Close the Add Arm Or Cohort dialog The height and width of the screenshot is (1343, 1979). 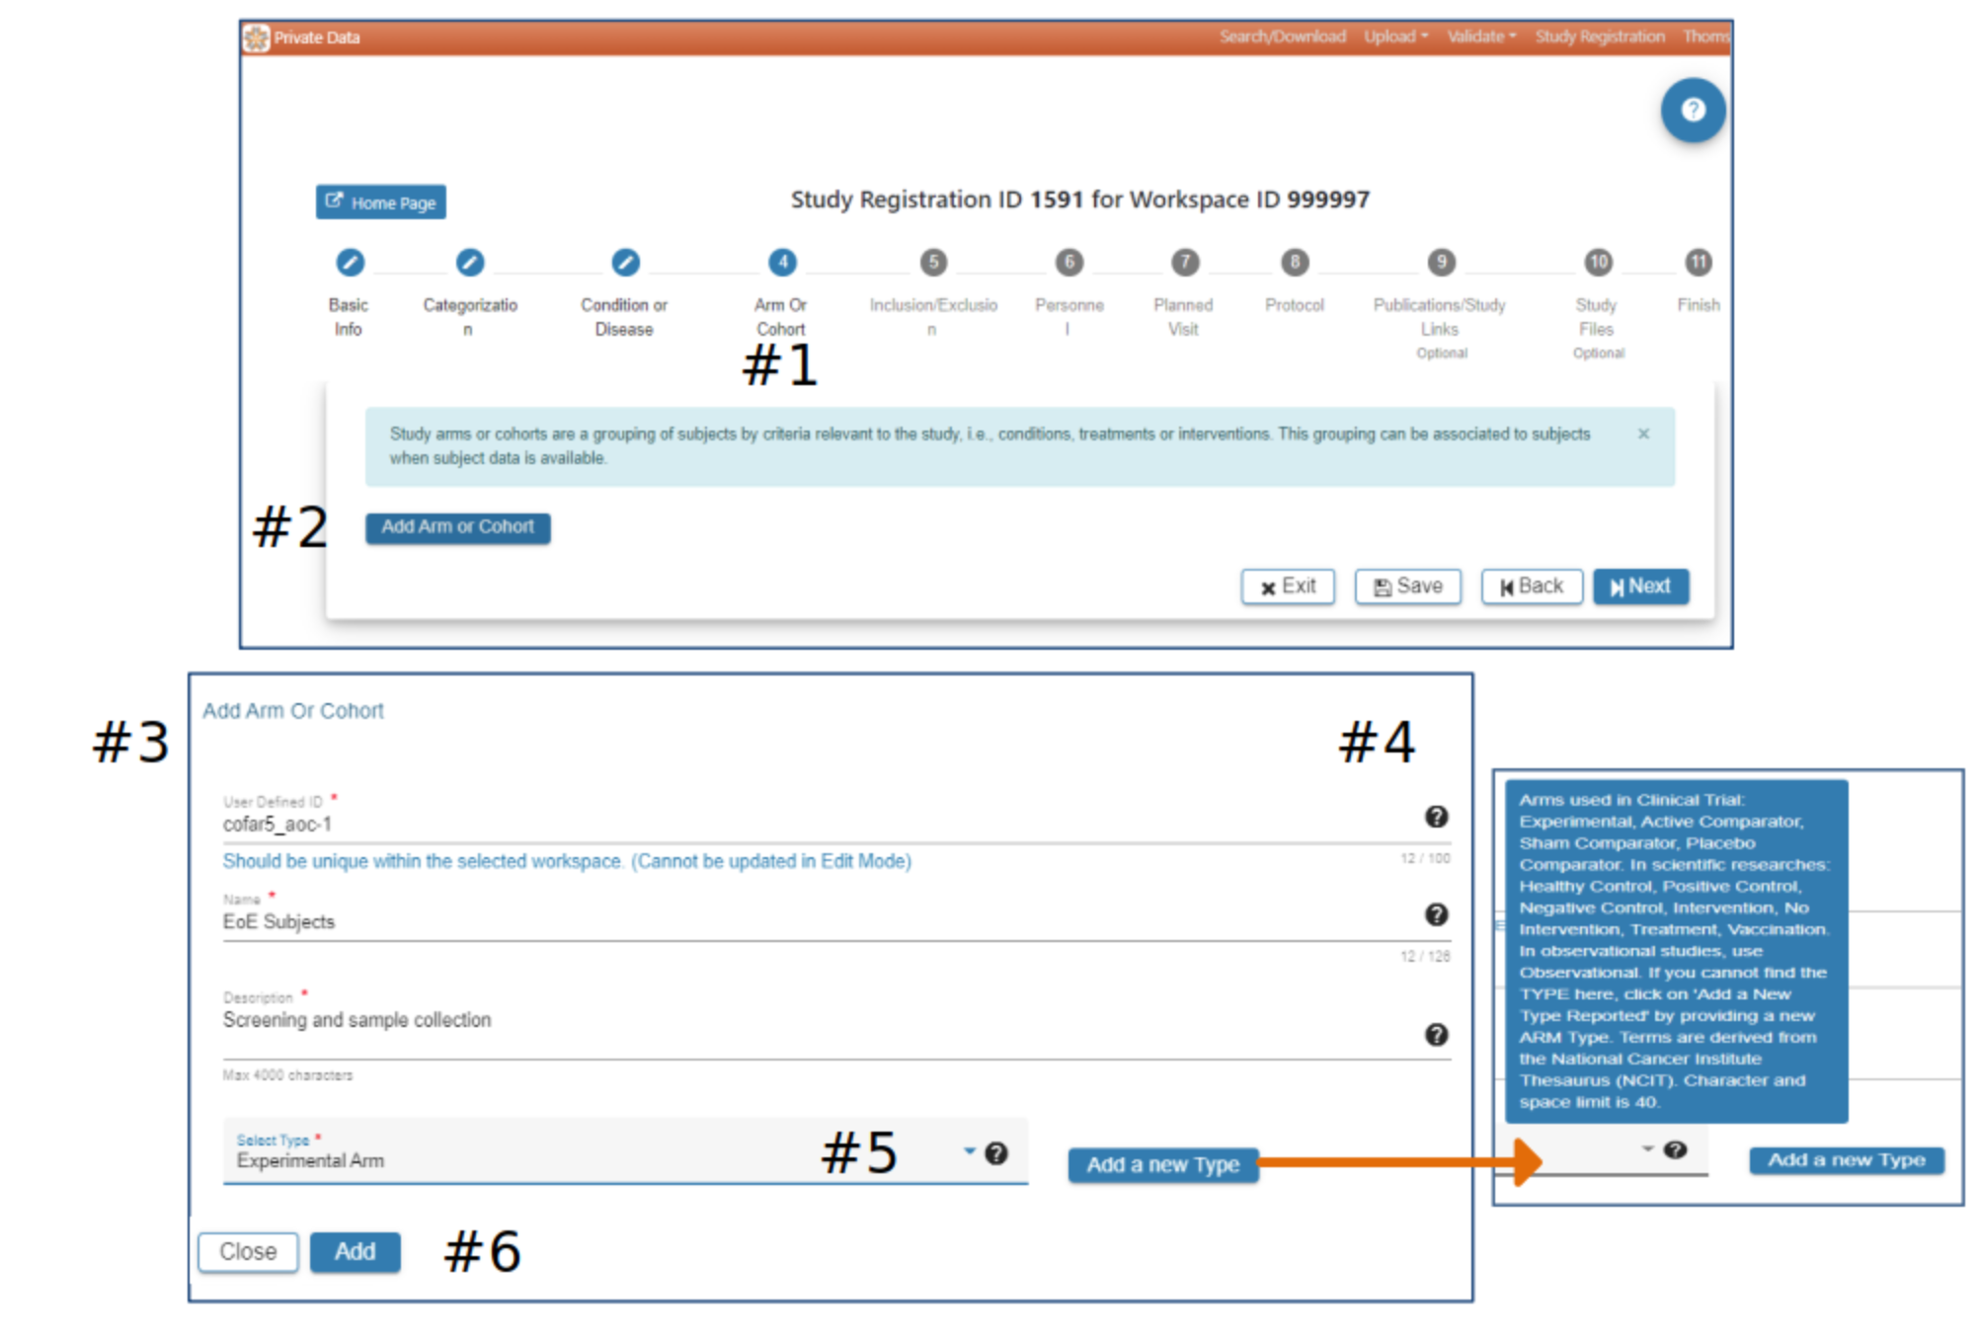[248, 1252]
